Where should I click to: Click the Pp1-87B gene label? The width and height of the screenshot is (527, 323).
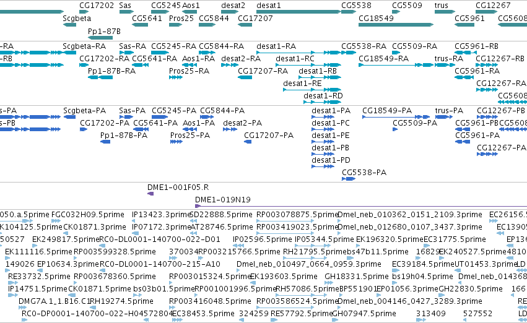(104, 32)
